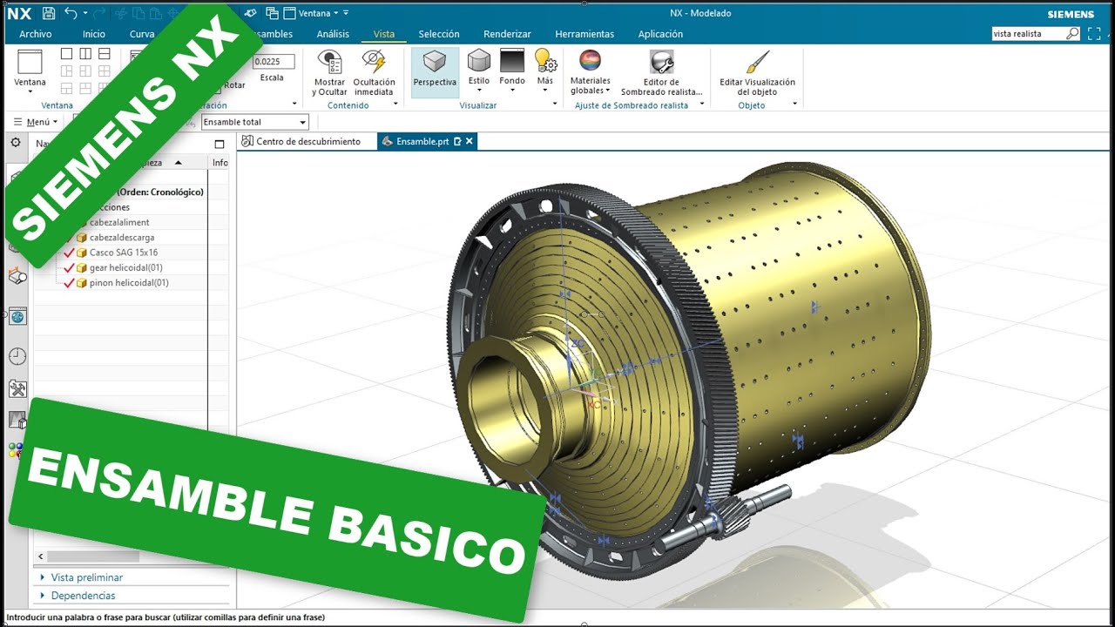Open the hammer and wrench sidebar icon
This screenshot has height=627, width=1115.
click(x=17, y=388)
